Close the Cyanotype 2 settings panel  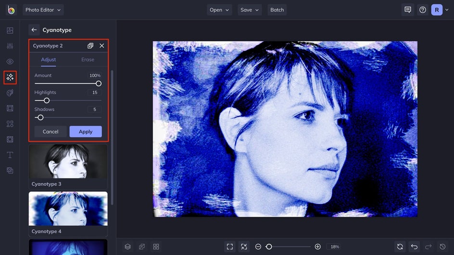click(101, 46)
